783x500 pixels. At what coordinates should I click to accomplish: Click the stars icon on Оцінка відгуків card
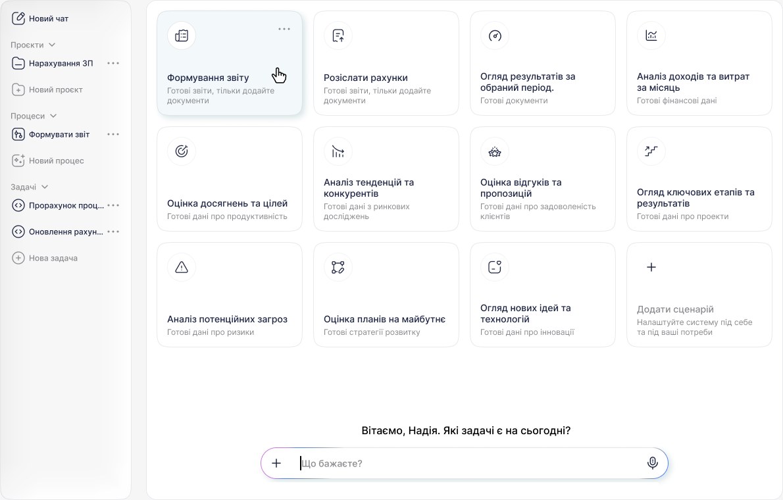(x=495, y=151)
